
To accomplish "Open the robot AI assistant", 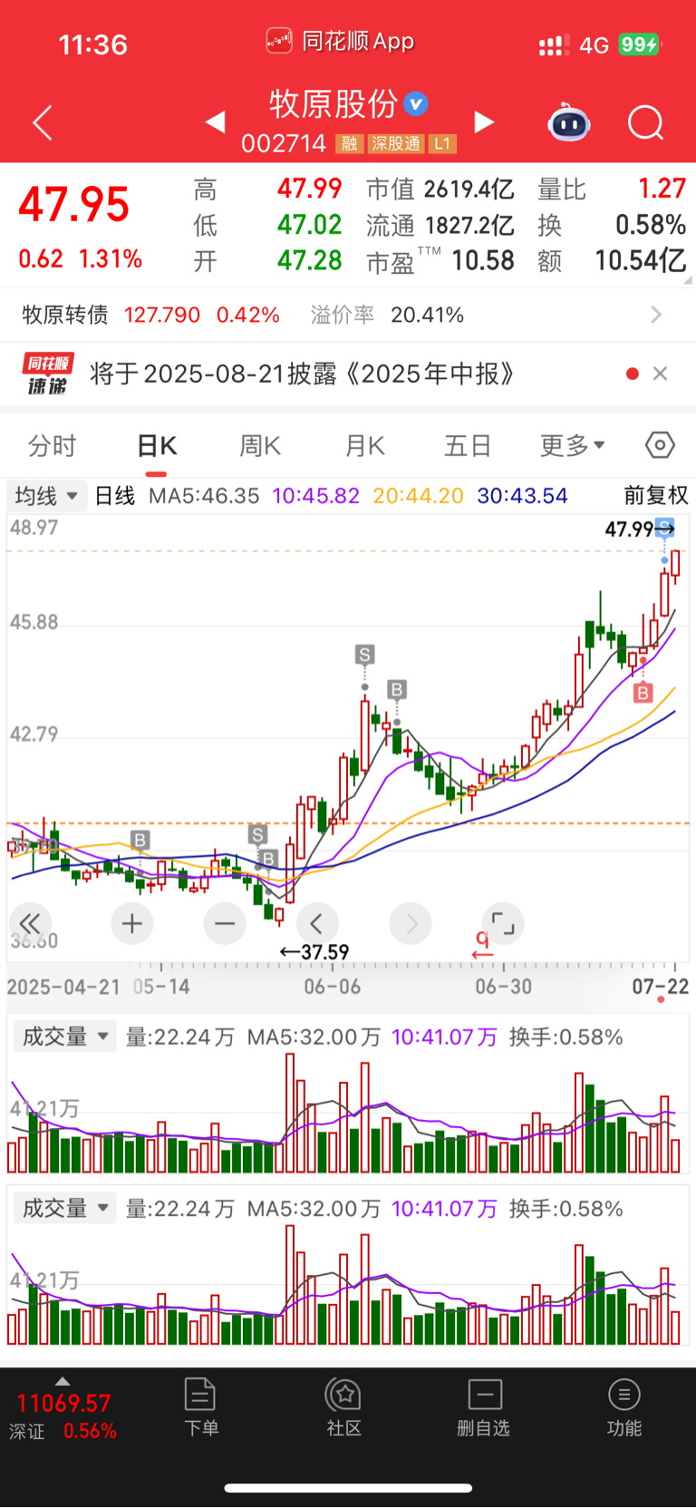I will click(569, 122).
